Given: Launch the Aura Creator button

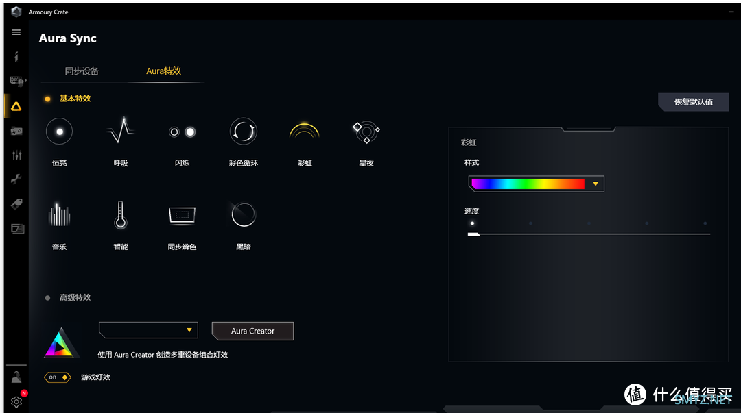Looking at the screenshot, I should tap(252, 331).
